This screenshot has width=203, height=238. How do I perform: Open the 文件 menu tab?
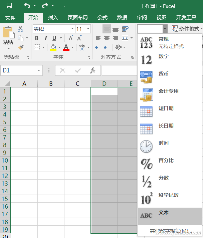point(10,18)
